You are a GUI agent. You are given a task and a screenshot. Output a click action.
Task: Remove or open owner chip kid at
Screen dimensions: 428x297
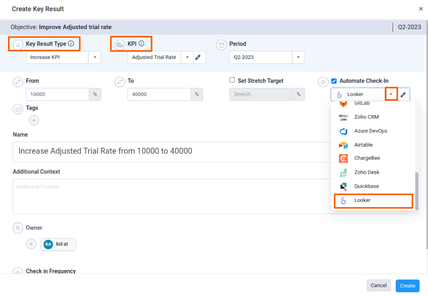[x=58, y=245]
